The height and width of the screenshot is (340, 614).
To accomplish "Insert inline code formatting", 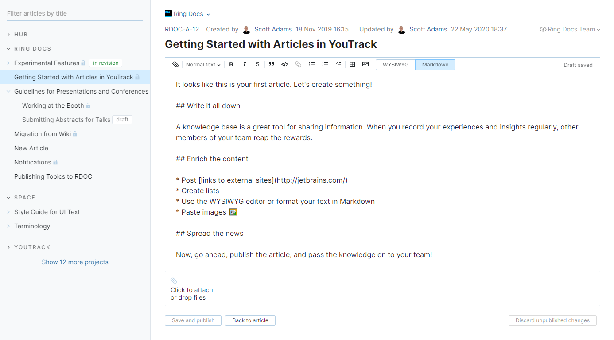I will pyautogui.click(x=285, y=65).
